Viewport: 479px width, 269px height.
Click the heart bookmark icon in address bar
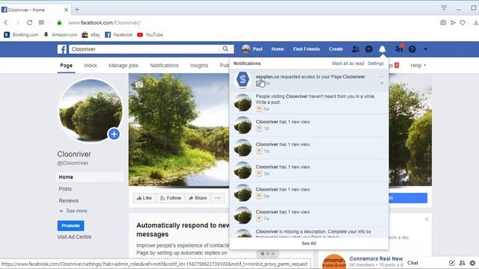(463, 22)
